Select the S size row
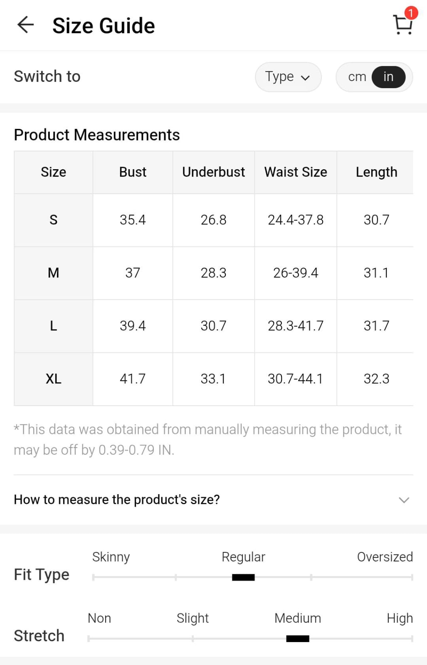Viewport: 427px width, 665px height. click(53, 220)
